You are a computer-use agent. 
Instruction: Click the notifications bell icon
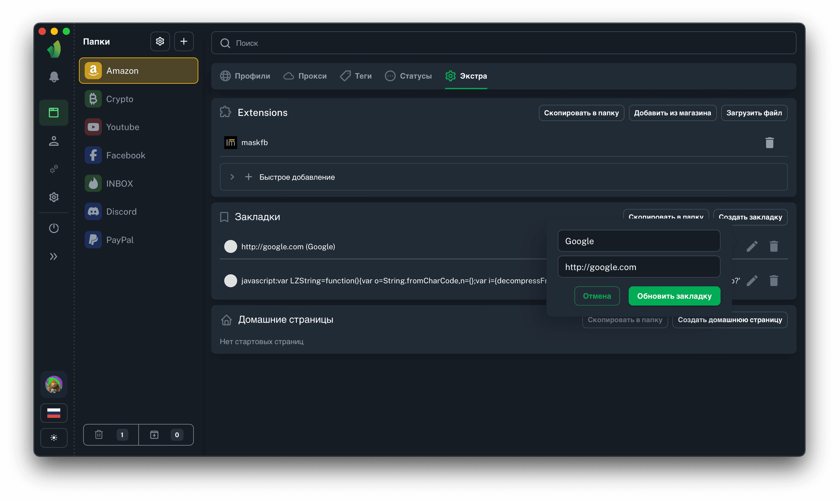(x=54, y=77)
